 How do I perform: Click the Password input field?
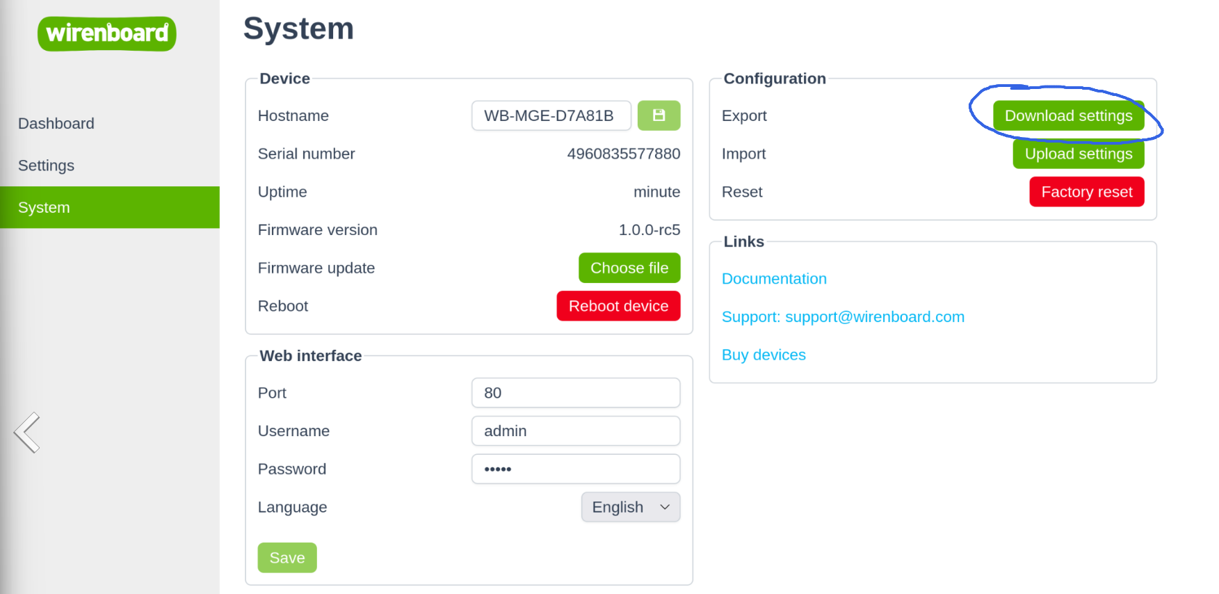click(x=575, y=469)
